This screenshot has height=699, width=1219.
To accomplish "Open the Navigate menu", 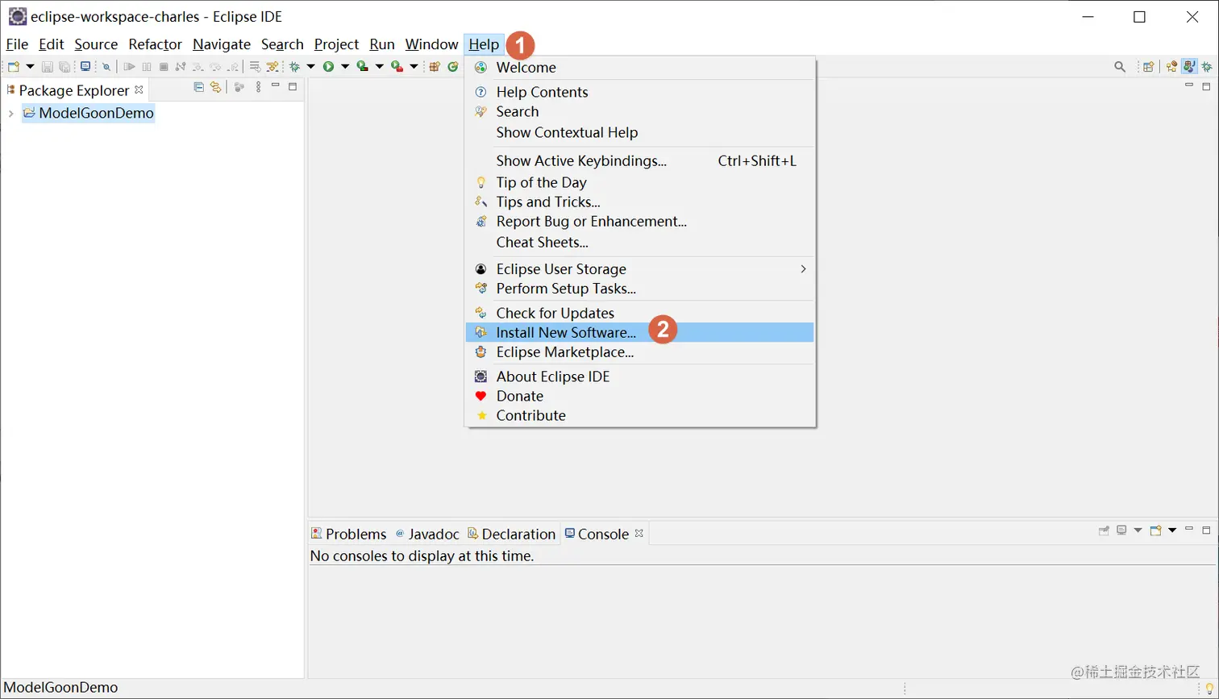I will [x=222, y=44].
